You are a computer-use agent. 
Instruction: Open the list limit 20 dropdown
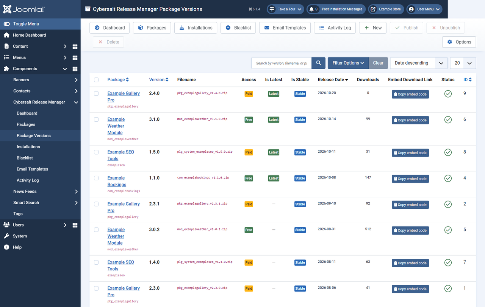point(463,63)
